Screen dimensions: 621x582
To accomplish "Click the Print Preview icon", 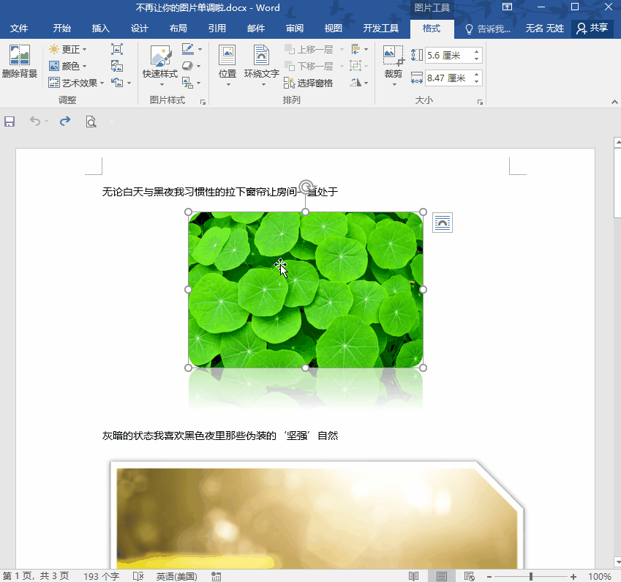I will pyautogui.click(x=91, y=122).
